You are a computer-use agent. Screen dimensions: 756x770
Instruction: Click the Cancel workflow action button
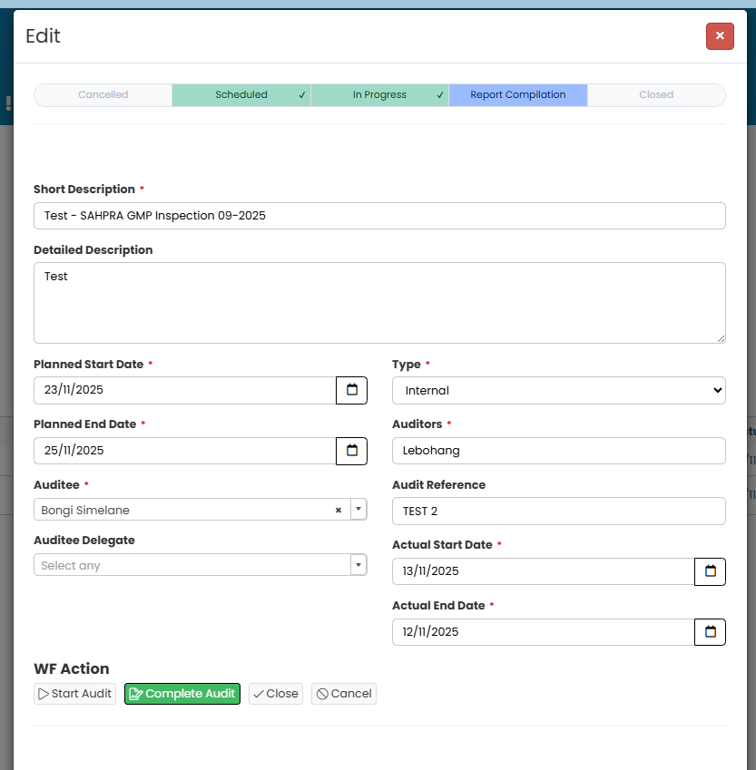pyautogui.click(x=343, y=694)
